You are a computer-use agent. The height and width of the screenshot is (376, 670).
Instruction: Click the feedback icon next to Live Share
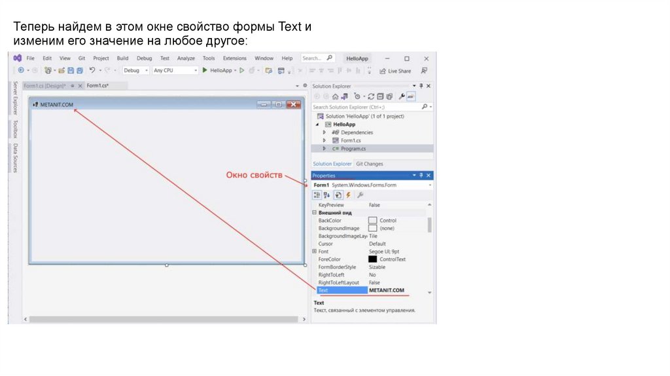[x=424, y=71]
